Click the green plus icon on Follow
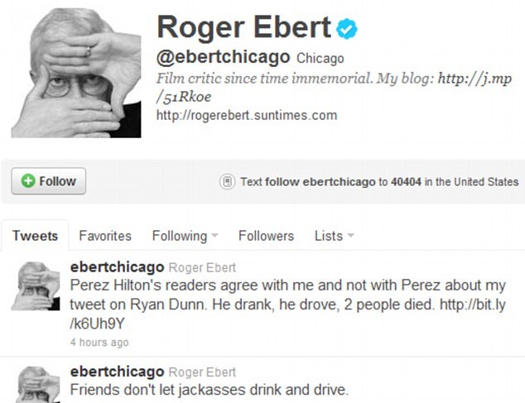Viewport: 525px width, 403px height. 28,181
